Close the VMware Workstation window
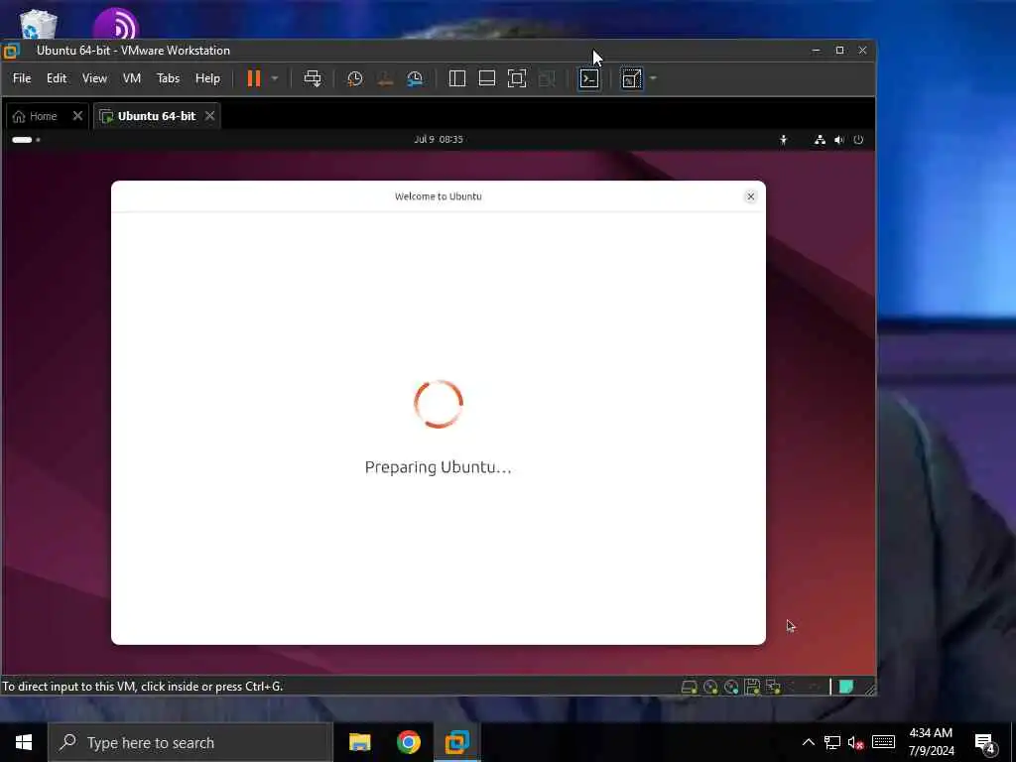Screen dimensions: 1016x762 (862, 50)
